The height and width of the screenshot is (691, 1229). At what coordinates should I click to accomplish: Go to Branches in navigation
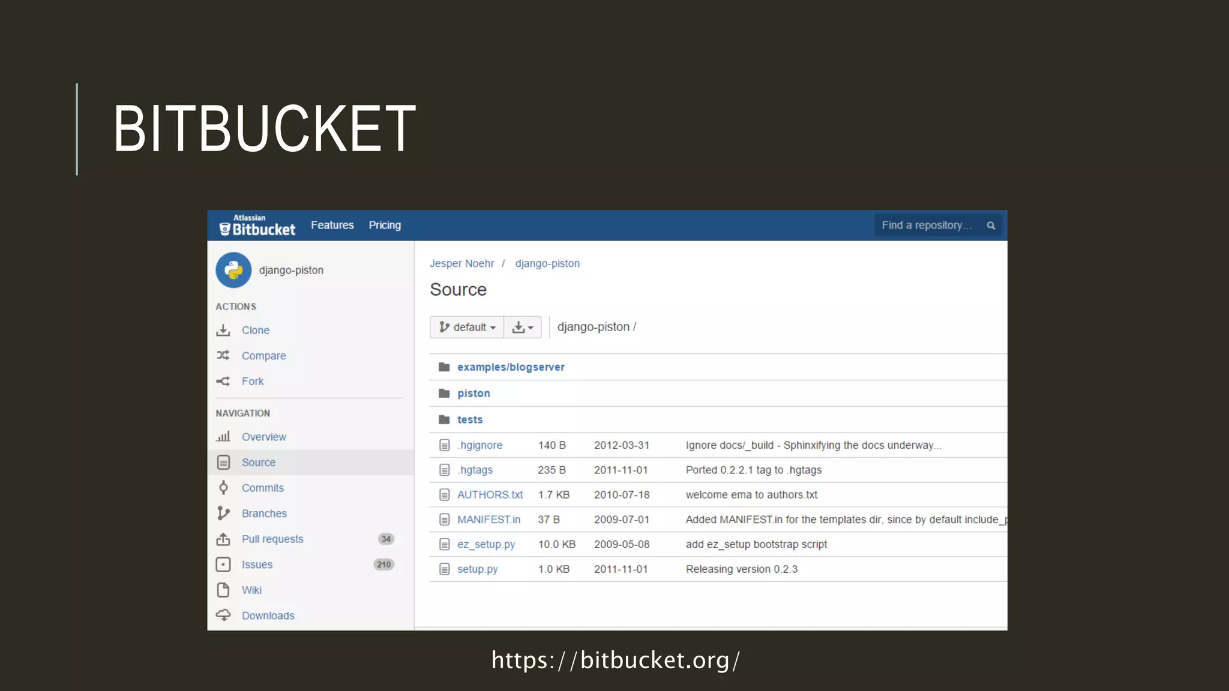tap(264, 513)
